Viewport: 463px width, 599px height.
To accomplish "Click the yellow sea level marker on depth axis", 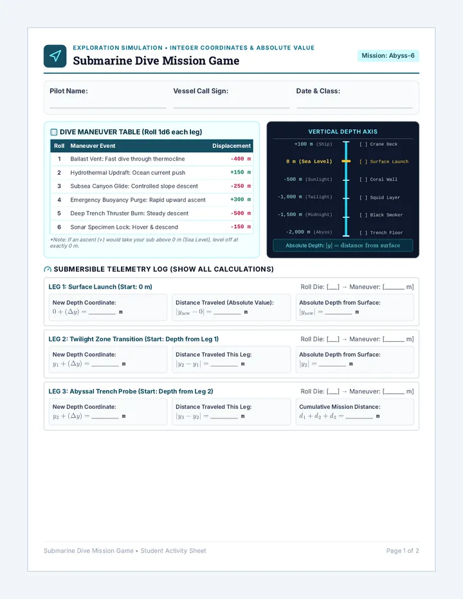I will [x=346, y=161].
